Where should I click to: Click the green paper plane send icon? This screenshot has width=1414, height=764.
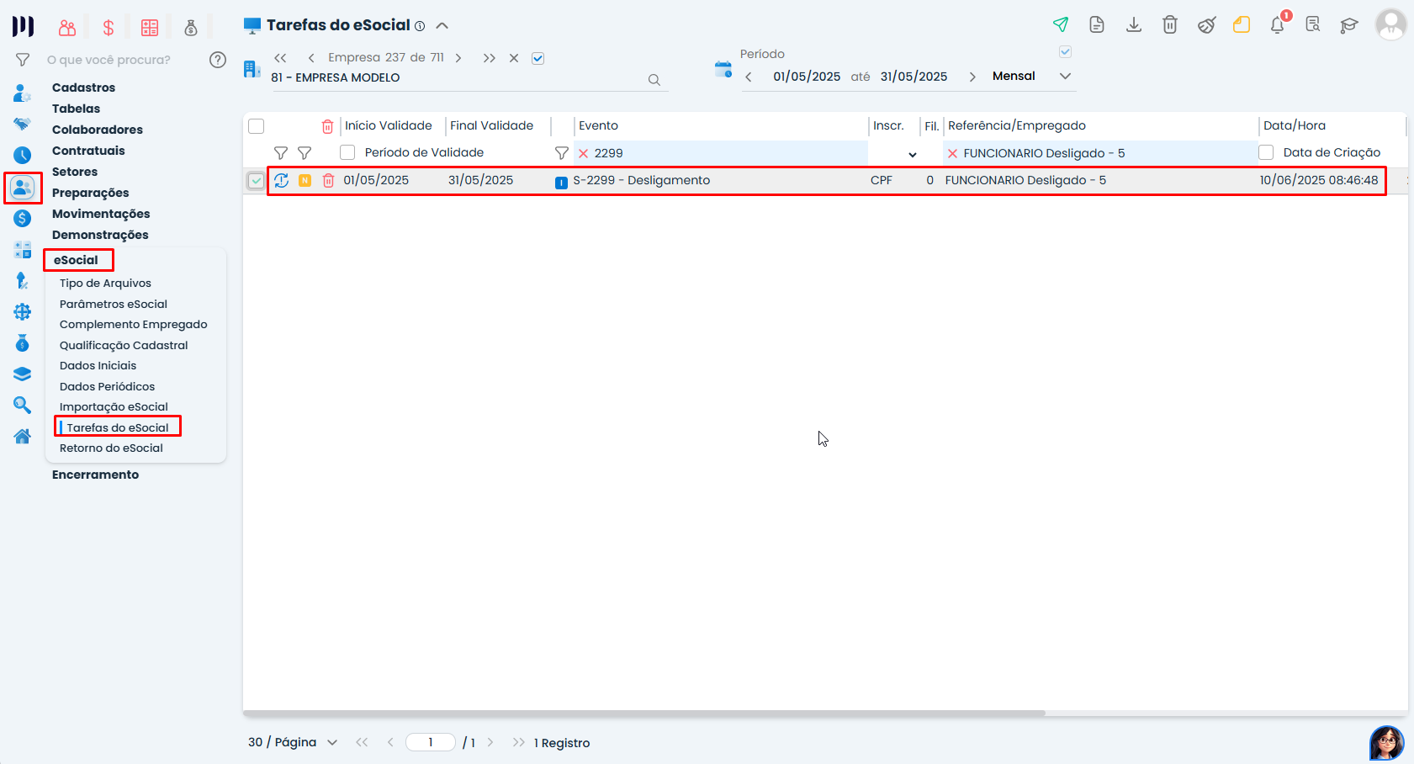point(1061,24)
